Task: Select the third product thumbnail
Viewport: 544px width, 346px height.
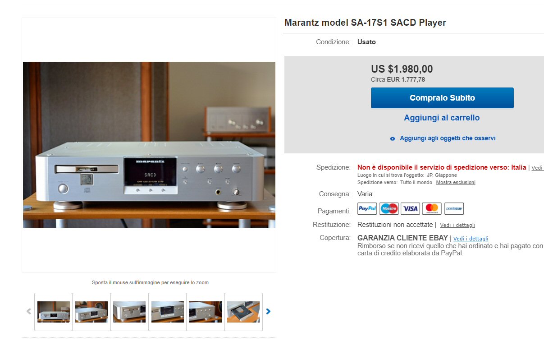Action: [129, 312]
